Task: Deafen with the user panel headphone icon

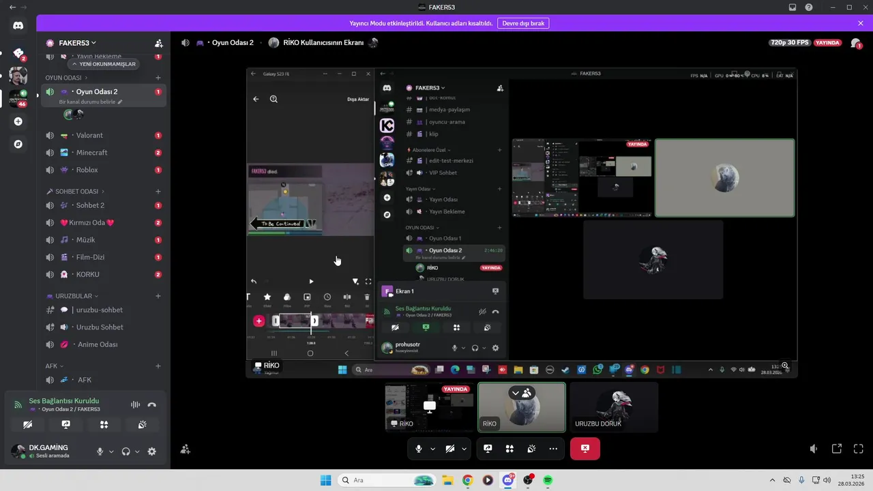Action: (125, 451)
